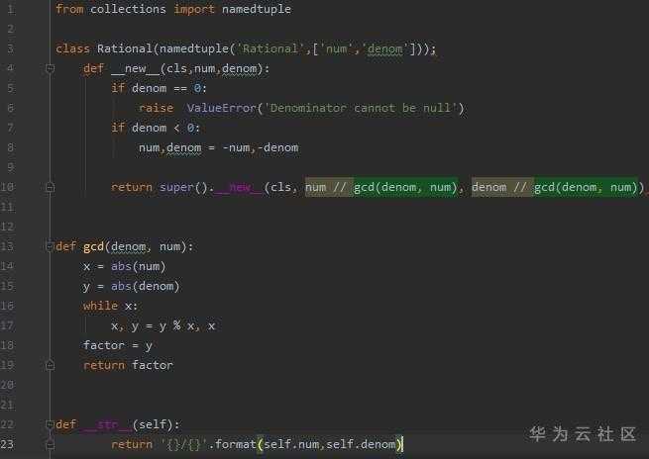Viewport: 649px width, 459px height.
Task: Click gutter line number 16
Action: [x=8, y=306]
